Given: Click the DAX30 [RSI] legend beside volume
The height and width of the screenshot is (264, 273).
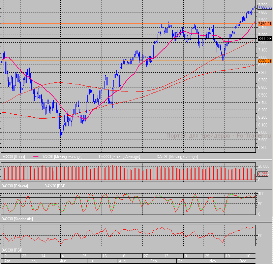Looking at the screenshot, I should click(x=57, y=186).
